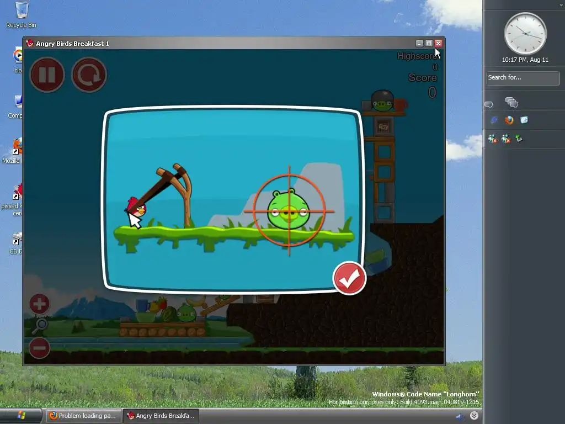This screenshot has height=424, width=565.
Task: Minimize the Angry Birds Breakfast 1 window
Action: [419, 43]
